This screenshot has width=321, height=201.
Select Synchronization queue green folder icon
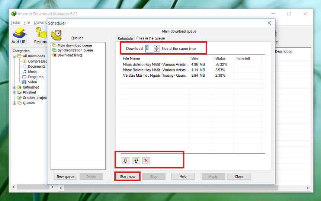[x=54, y=50]
